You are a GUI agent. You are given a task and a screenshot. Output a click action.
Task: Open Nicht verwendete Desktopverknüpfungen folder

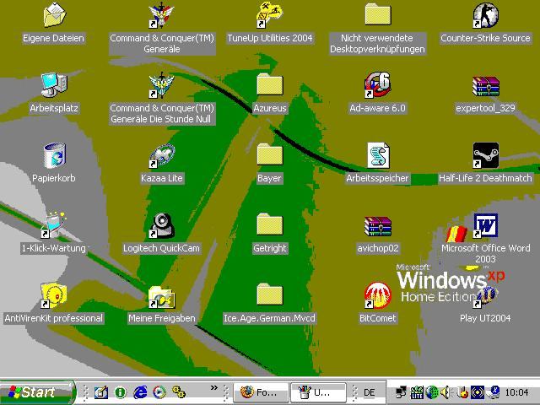(x=377, y=15)
